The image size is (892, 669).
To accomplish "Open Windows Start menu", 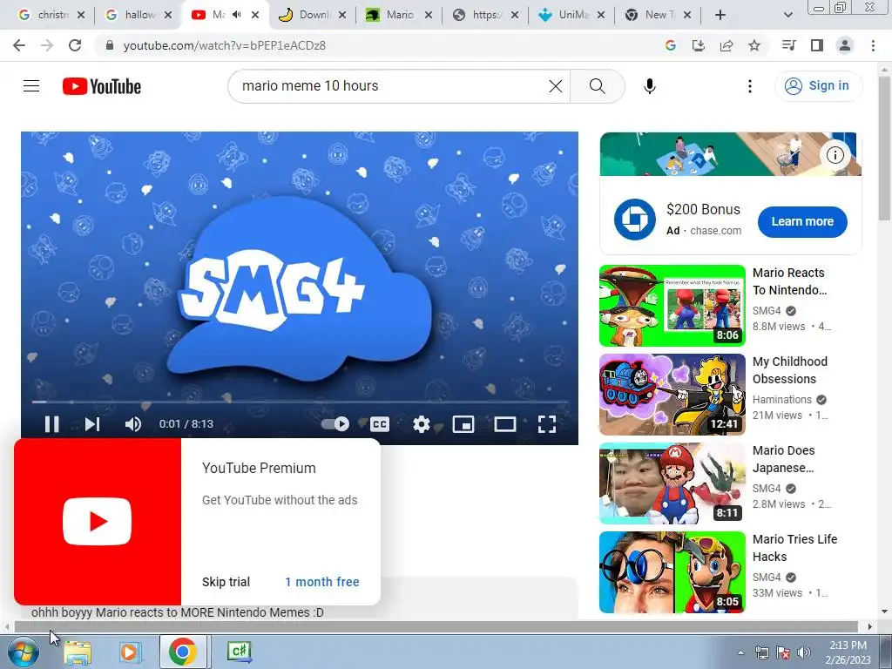I will (x=22, y=652).
